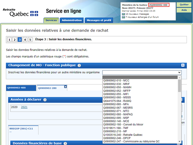The width and height of the screenshot is (193, 145).
Task: Click the Nom-20277, Prénom-20277 user name
Action: pos(138,8)
